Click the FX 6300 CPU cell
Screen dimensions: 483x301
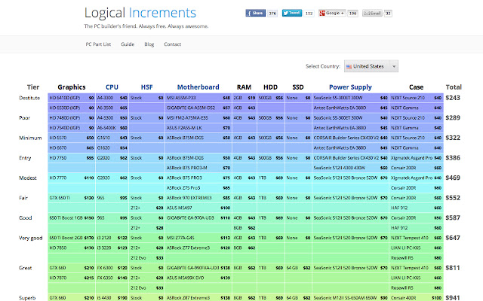click(112, 268)
